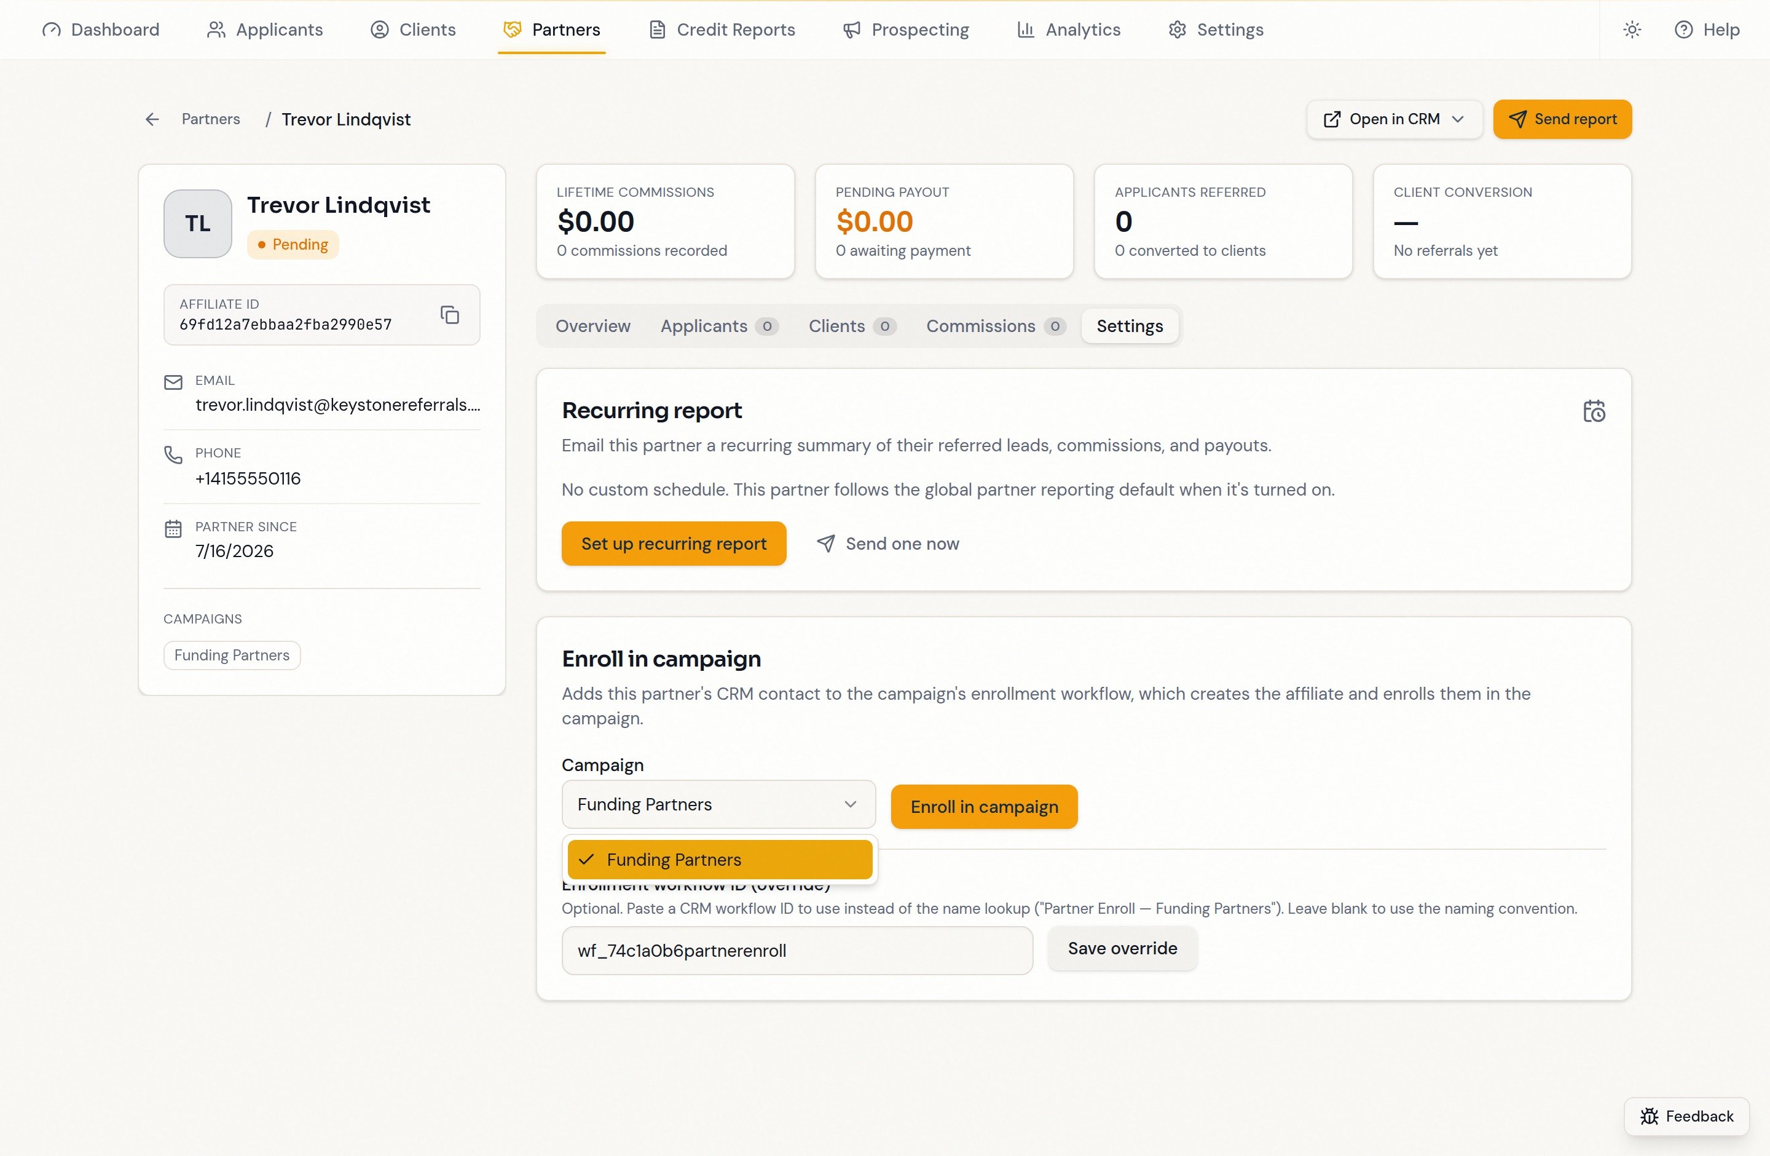Focus the enrollment workflow ID input field

coord(796,950)
